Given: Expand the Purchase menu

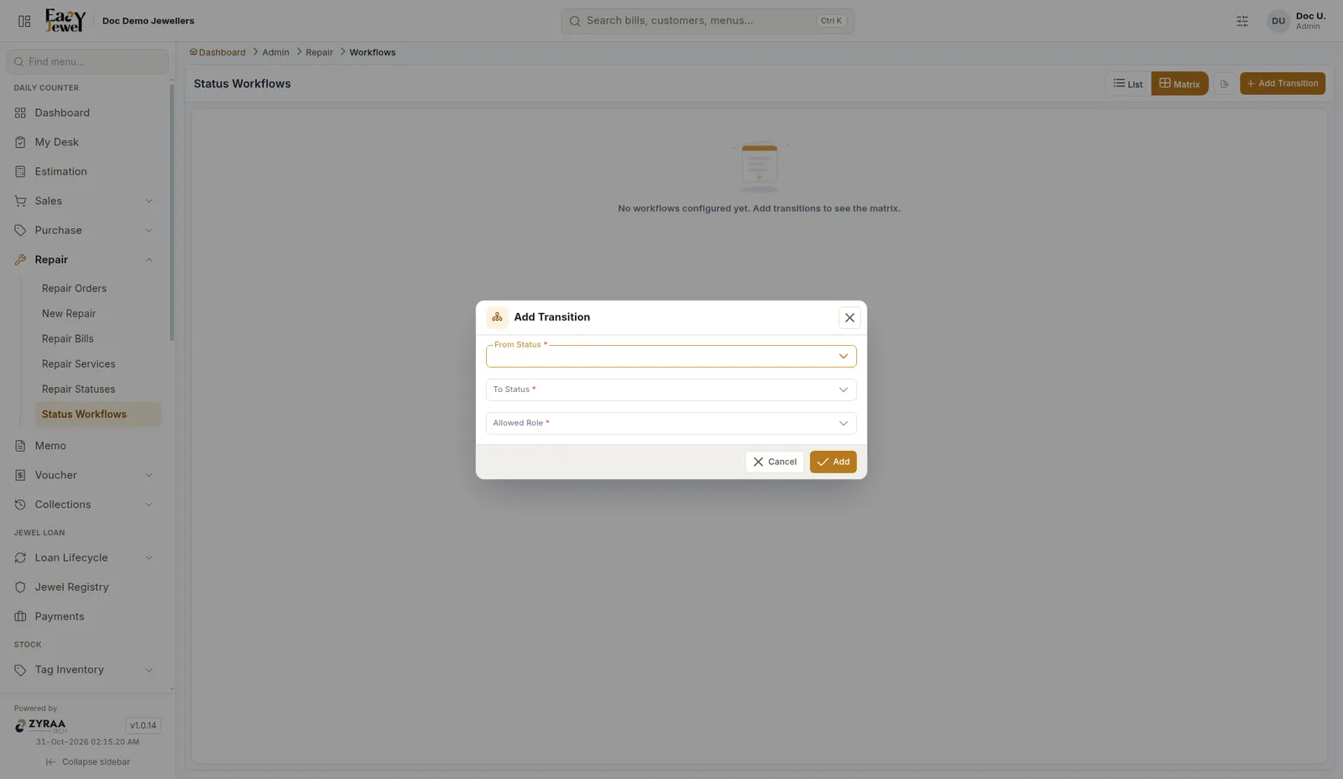Looking at the screenshot, I should 87,230.
